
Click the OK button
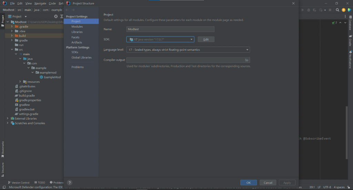pyautogui.click(x=249, y=182)
